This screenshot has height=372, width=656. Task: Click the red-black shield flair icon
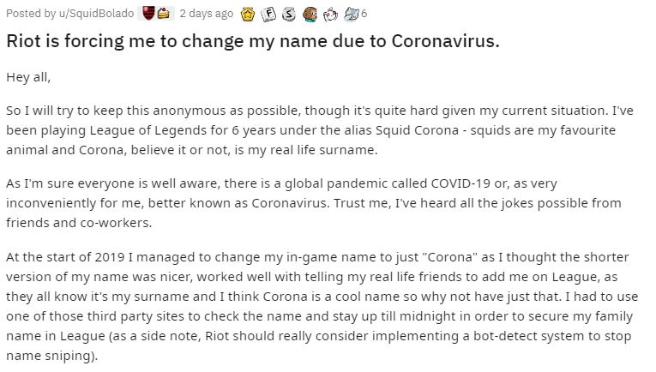click(148, 14)
